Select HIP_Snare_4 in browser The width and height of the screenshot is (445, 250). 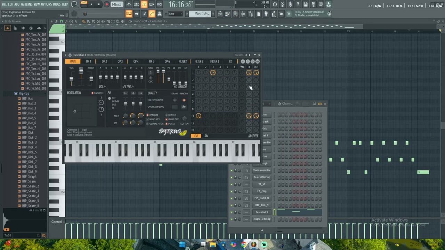pos(30,196)
